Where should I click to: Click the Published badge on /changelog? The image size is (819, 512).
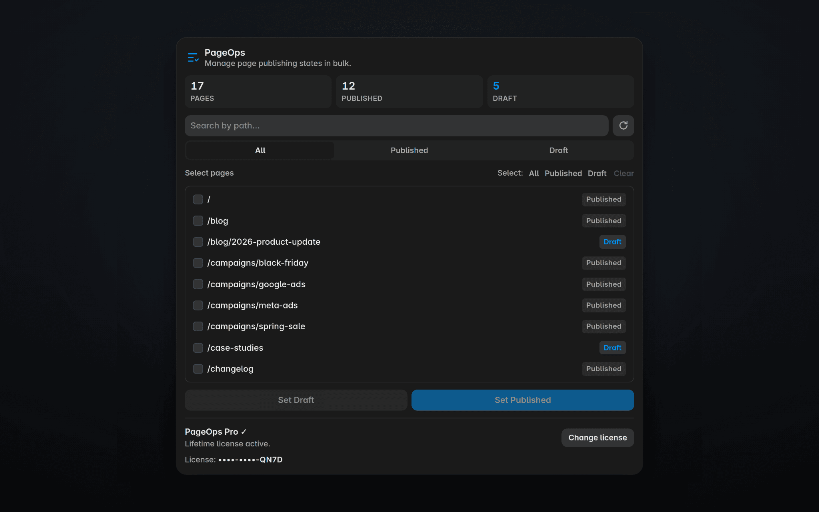[x=603, y=369]
